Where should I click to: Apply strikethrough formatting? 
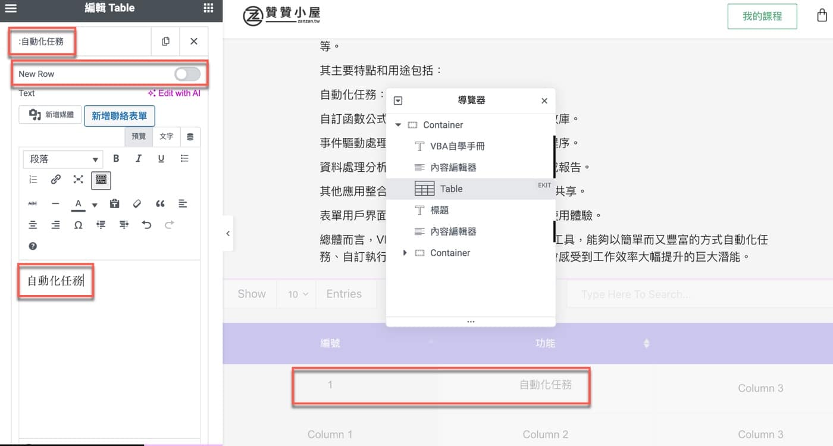[33, 203]
